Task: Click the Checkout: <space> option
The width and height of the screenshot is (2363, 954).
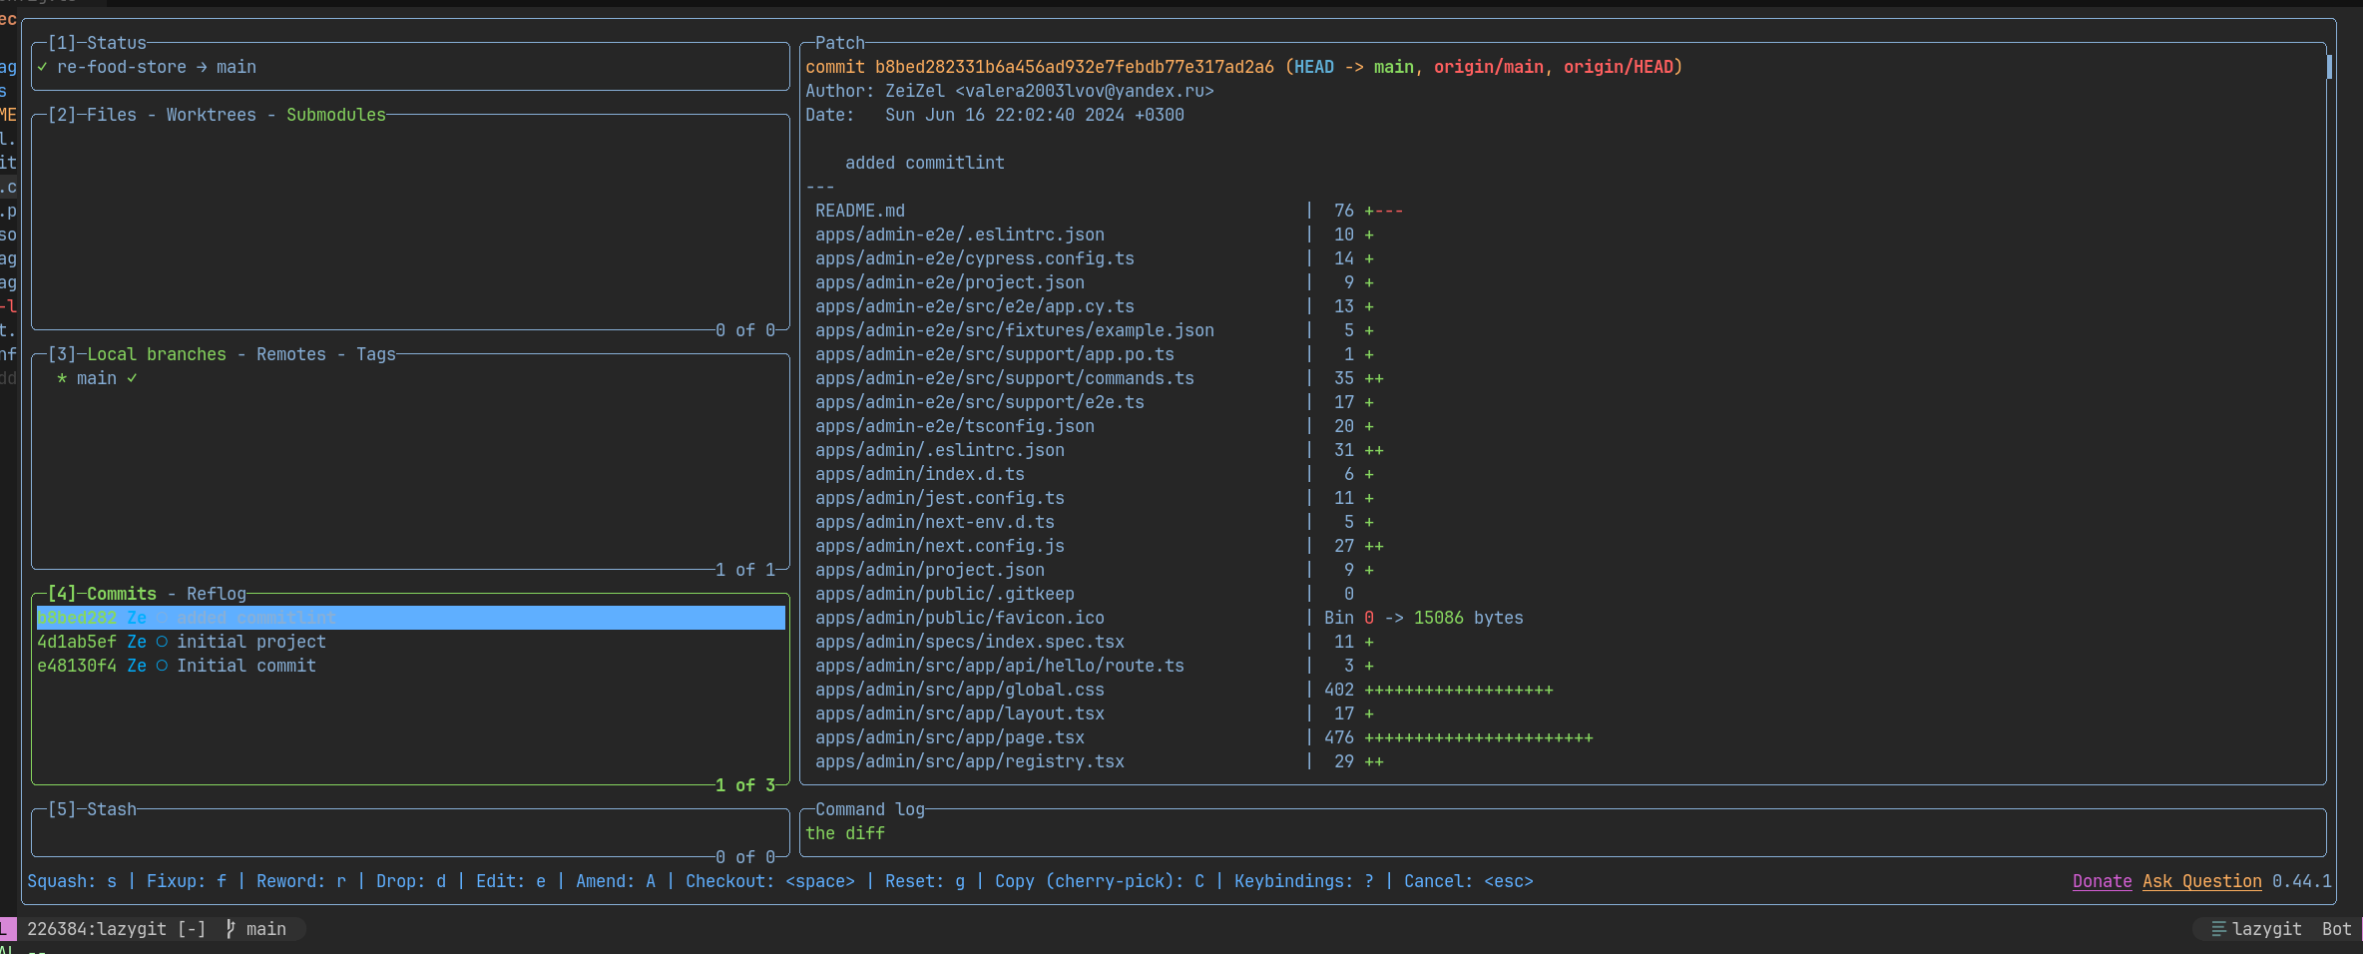Action: (770, 881)
